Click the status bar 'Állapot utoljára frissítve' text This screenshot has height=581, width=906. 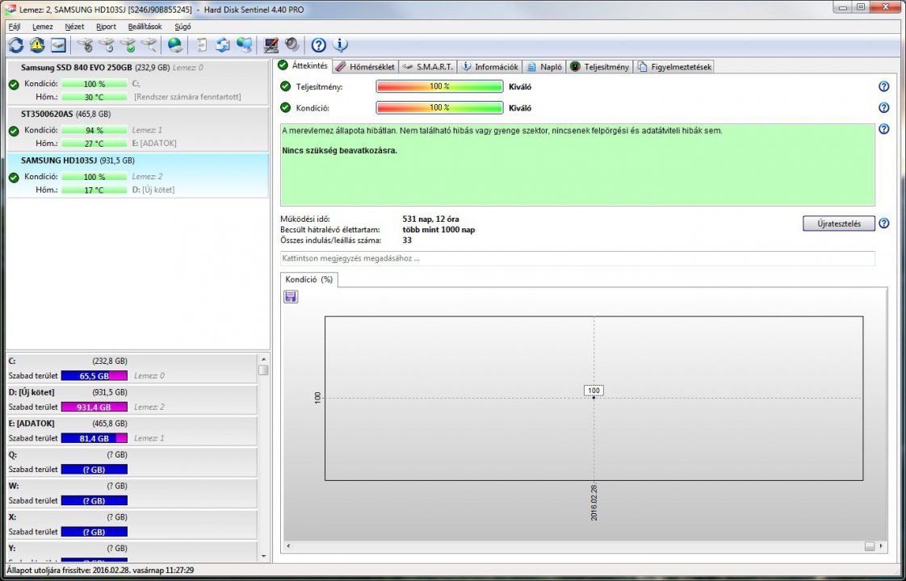(100, 571)
